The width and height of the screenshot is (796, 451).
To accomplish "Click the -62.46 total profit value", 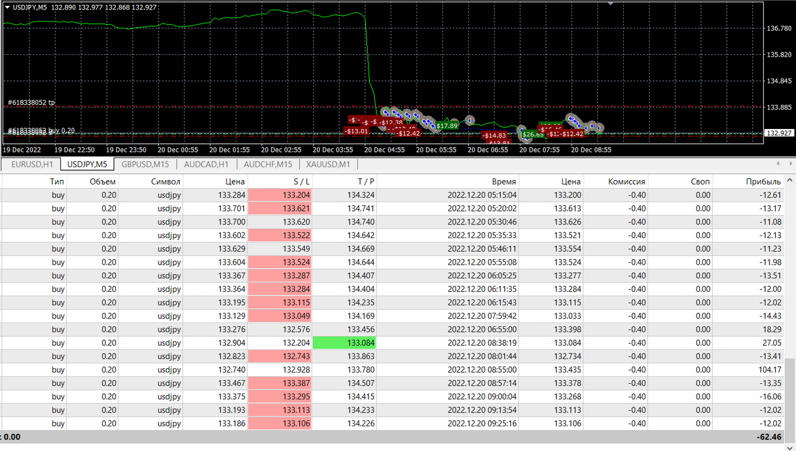I will [769, 437].
